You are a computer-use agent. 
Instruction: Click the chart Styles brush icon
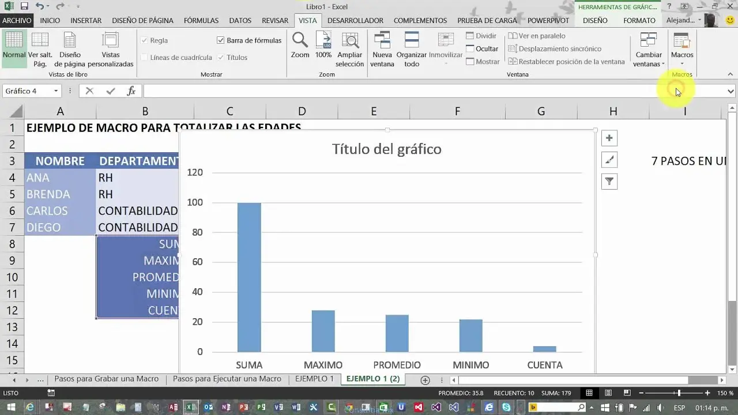[x=609, y=160]
